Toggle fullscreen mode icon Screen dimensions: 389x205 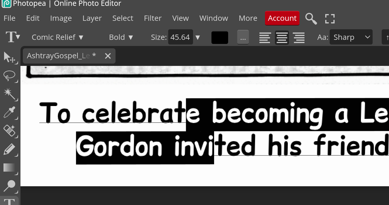pos(330,18)
